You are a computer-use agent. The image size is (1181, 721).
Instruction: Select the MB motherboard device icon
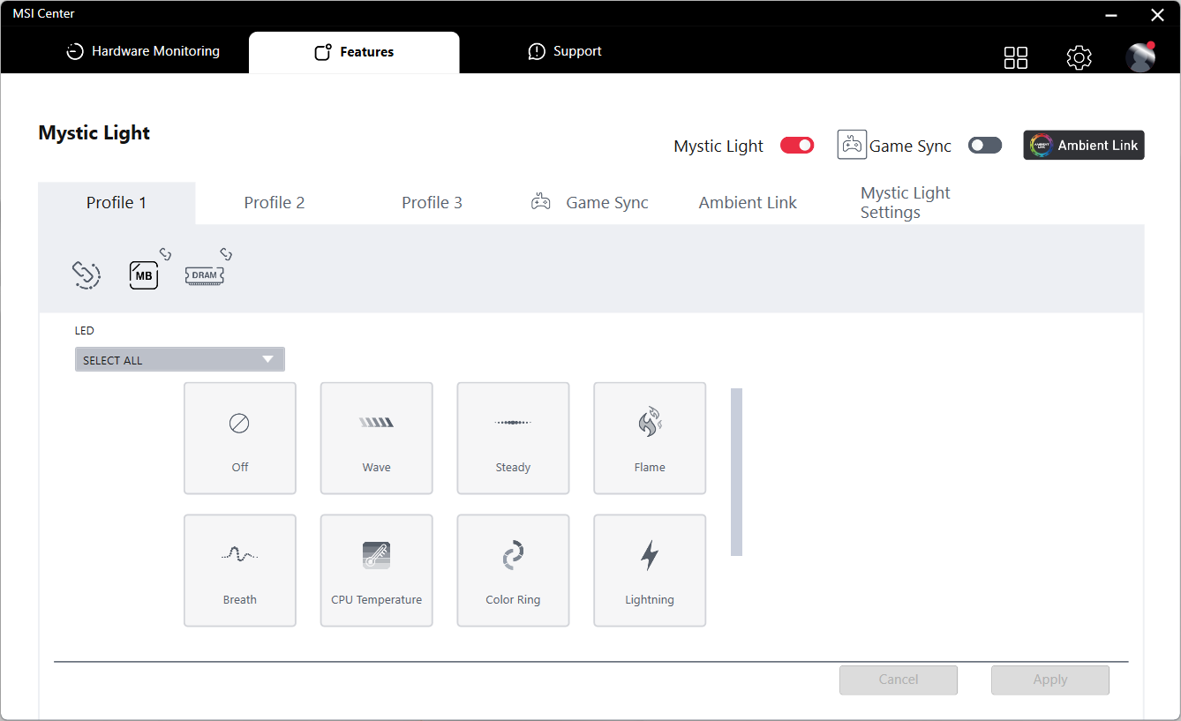pyautogui.click(x=144, y=275)
